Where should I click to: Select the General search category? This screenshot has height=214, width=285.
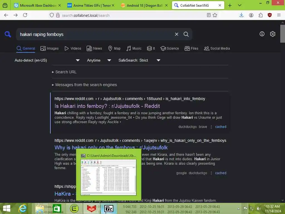click(26, 48)
